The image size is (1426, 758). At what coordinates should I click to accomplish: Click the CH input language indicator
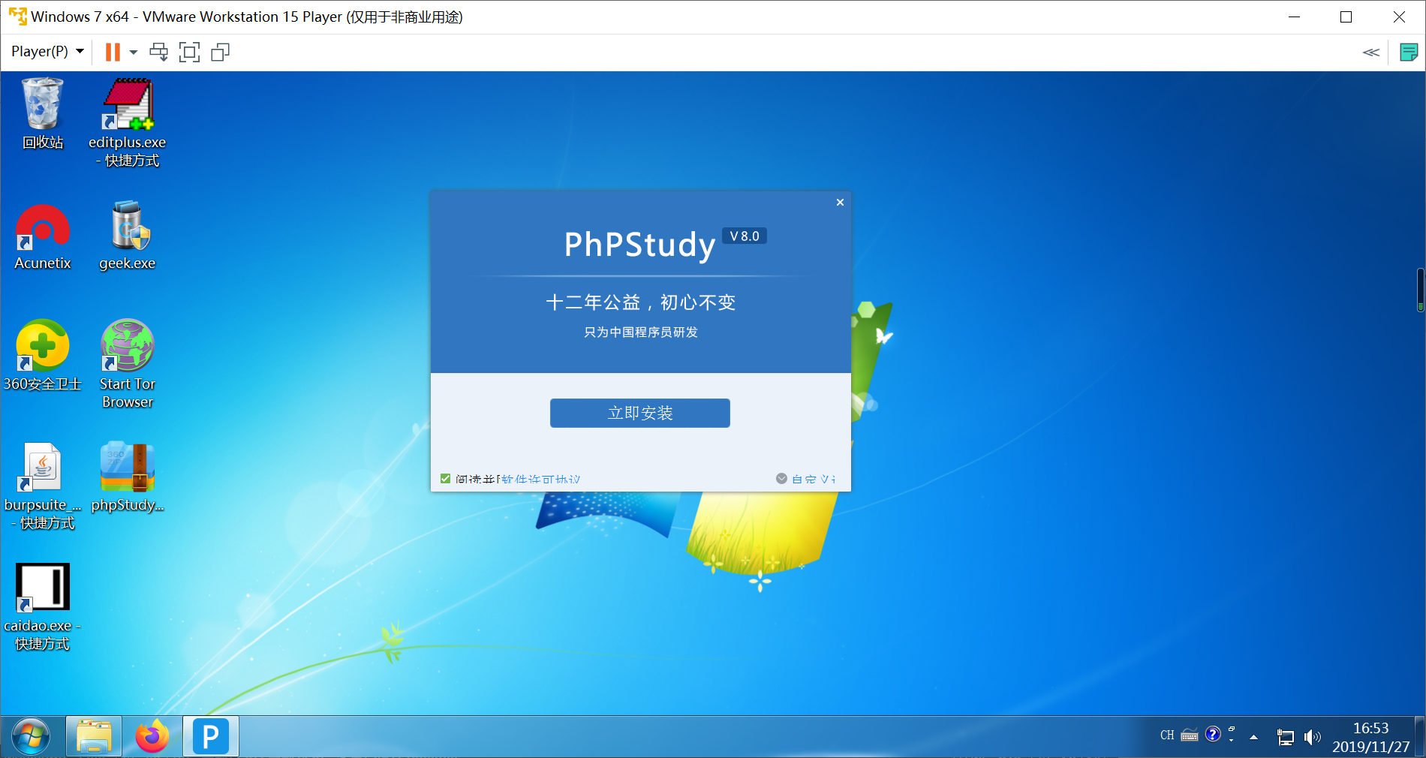pyautogui.click(x=1167, y=735)
